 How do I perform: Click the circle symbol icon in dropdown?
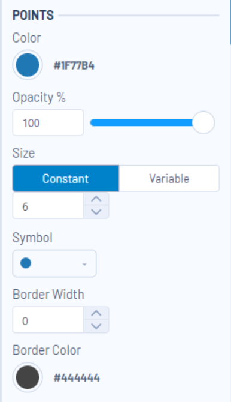tap(26, 263)
